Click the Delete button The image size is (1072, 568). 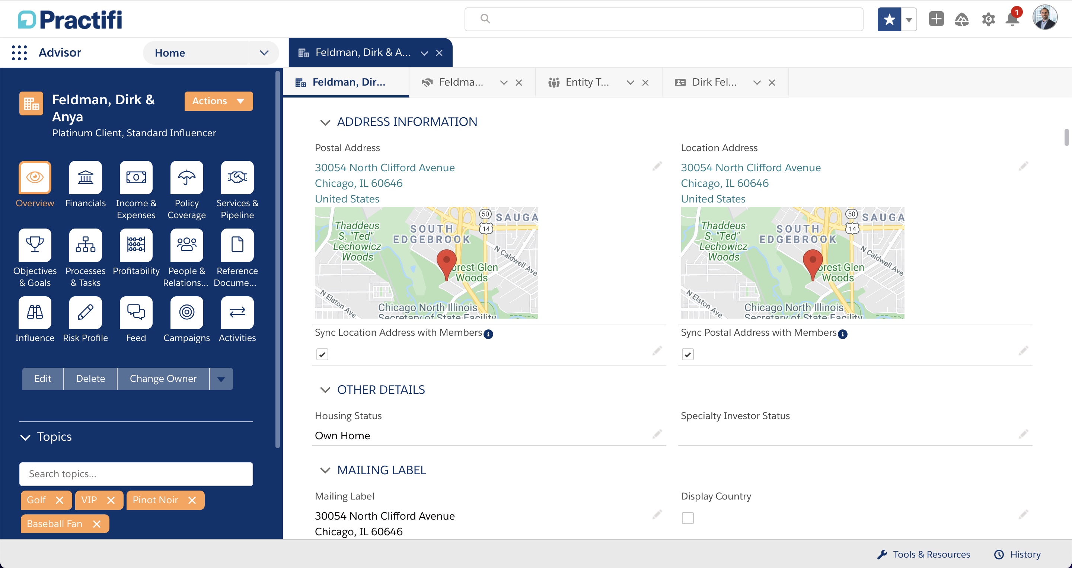[91, 379]
